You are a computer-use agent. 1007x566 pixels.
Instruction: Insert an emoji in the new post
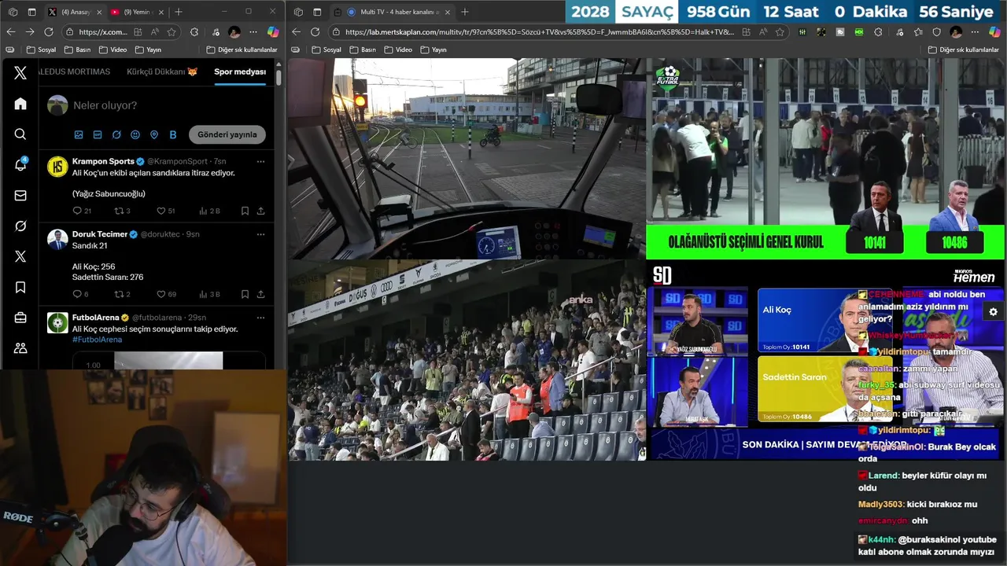point(135,134)
